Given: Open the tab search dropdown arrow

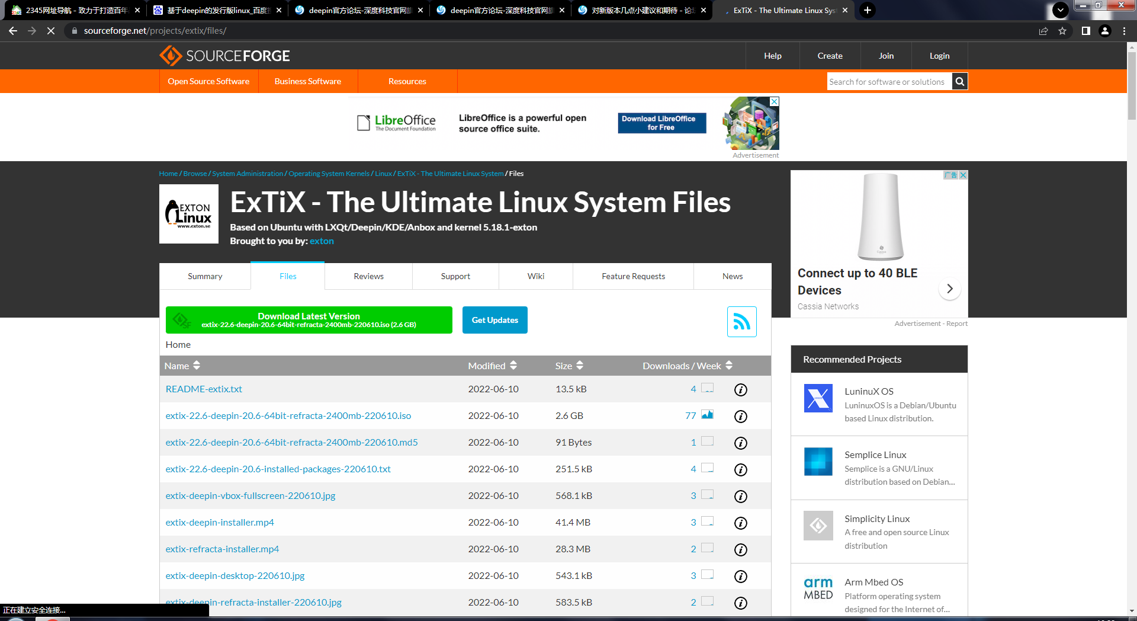Looking at the screenshot, I should coord(1061,10).
